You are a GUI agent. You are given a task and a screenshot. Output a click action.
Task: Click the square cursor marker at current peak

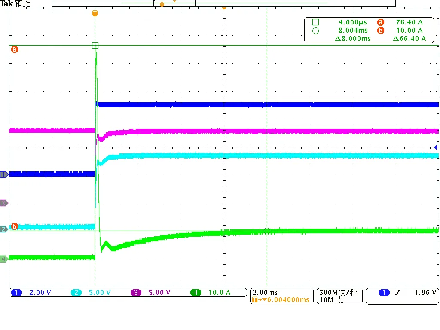(x=95, y=45)
